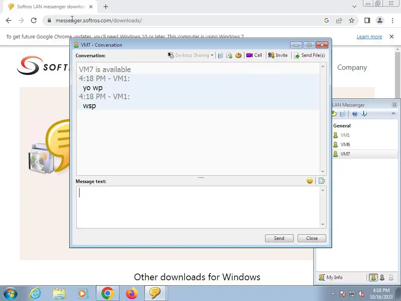
Task: Click the About info bubble icon in LAN Messenger
Action: 364,114
